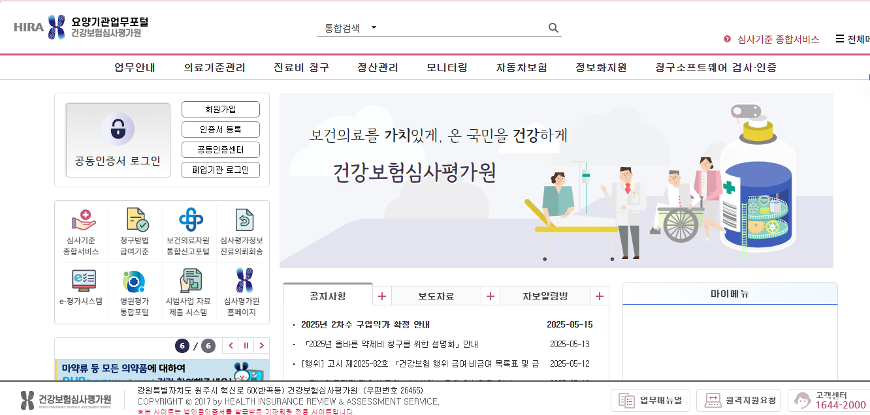Select the 자보알림방 tab
This screenshot has width=870, height=415.
click(545, 296)
